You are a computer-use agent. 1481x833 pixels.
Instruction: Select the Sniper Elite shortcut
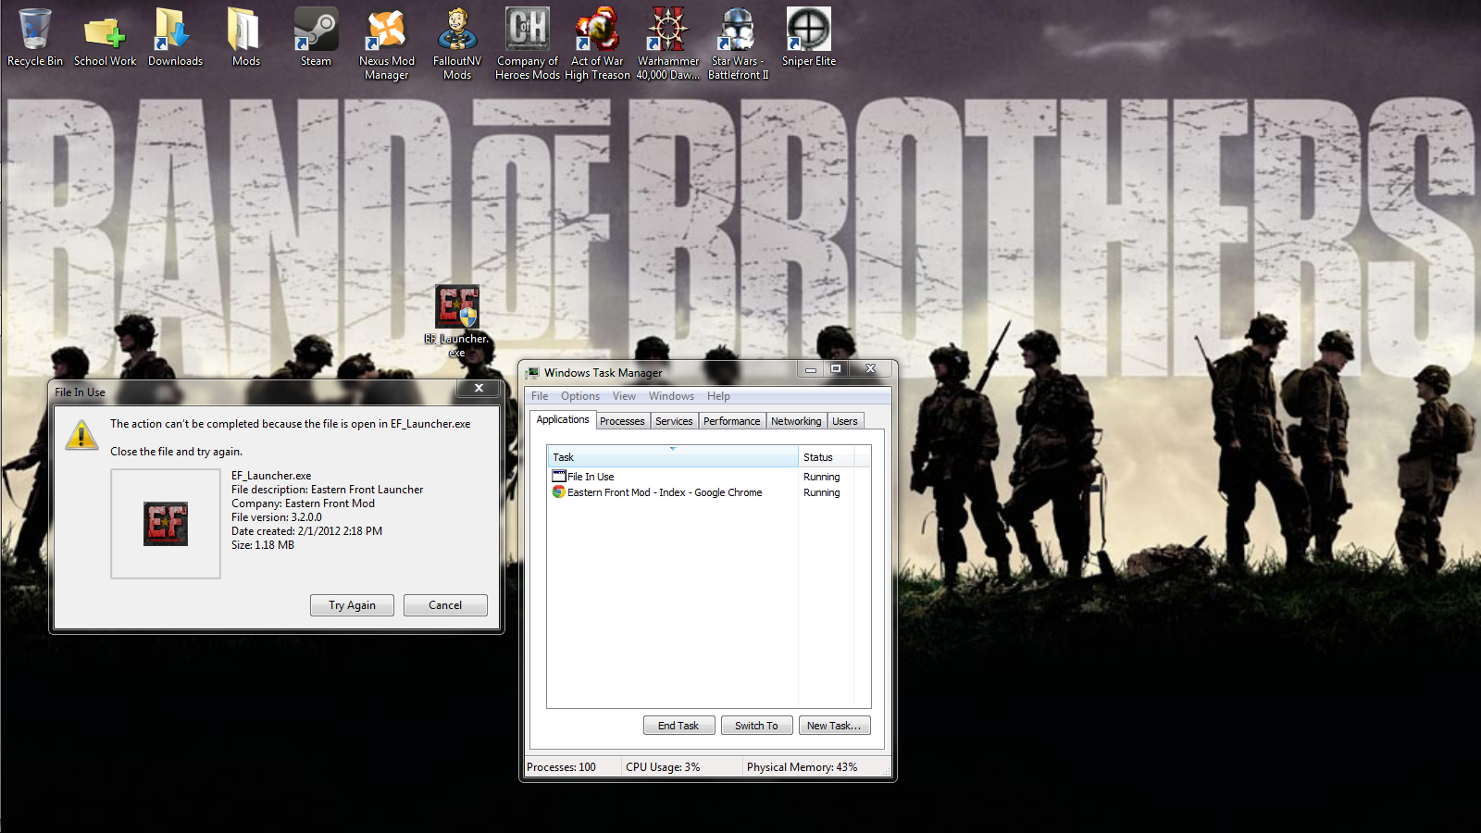tap(809, 38)
